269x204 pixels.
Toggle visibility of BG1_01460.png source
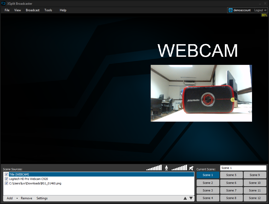point(6,183)
